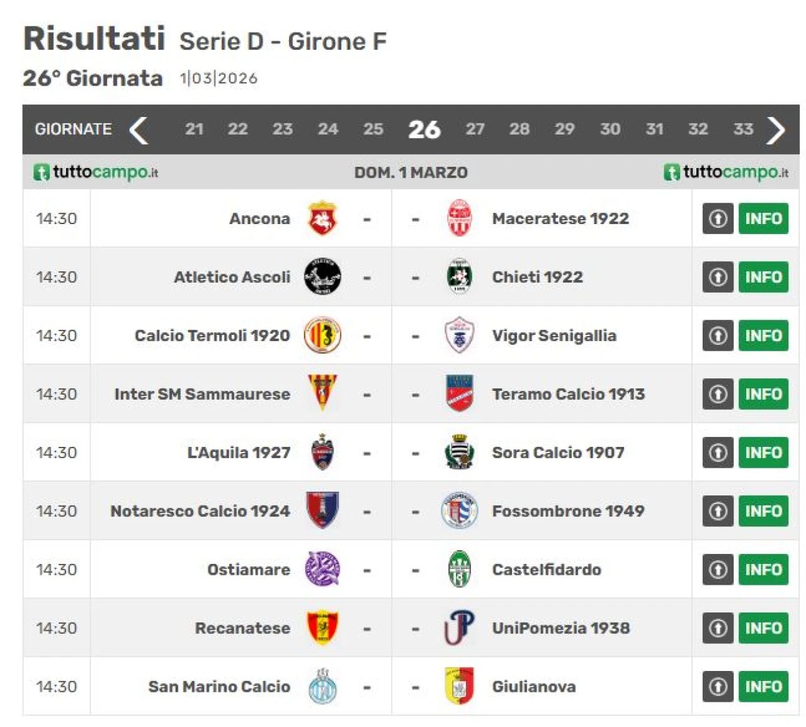Click the Calcio Termoli 1920 crest
Image resolution: width=806 pixels, height=727 pixels.
(x=322, y=335)
